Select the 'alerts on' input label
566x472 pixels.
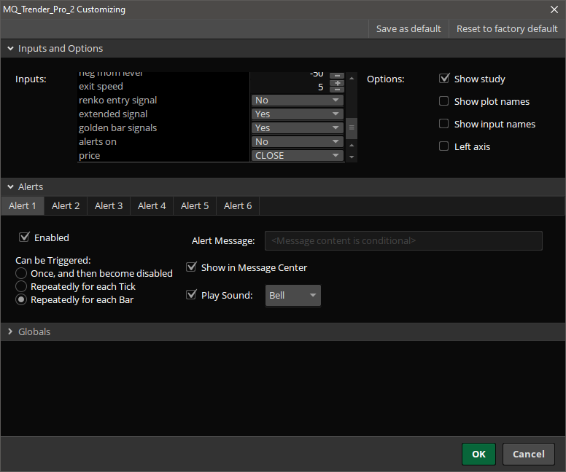(98, 142)
